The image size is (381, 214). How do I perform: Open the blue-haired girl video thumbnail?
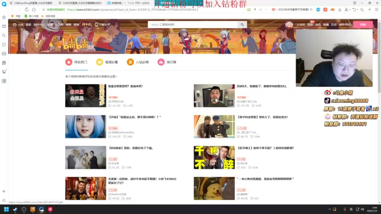86,126
